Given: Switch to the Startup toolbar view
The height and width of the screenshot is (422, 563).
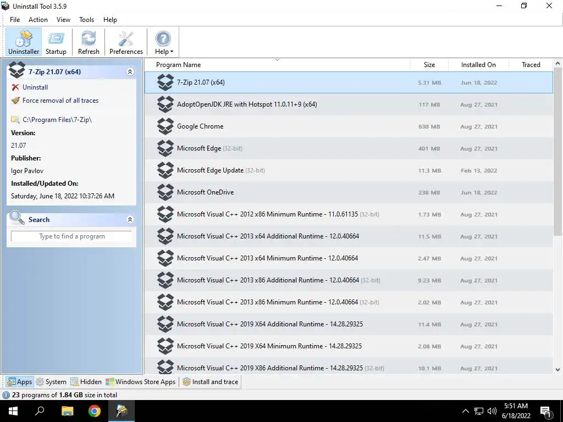Looking at the screenshot, I should tap(56, 42).
